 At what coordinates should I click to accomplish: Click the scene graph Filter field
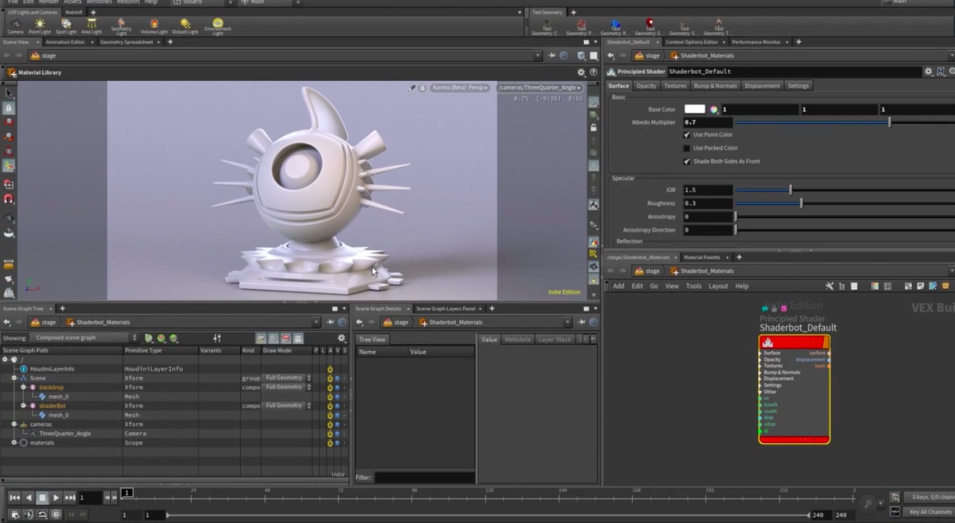[424, 477]
